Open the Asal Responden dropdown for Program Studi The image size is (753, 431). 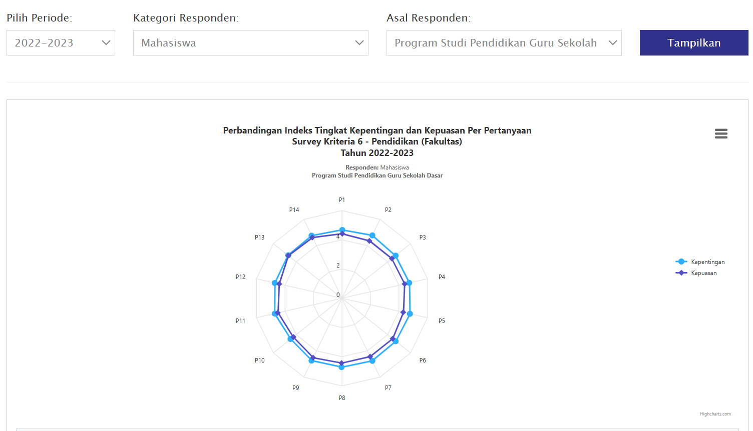[504, 43]
